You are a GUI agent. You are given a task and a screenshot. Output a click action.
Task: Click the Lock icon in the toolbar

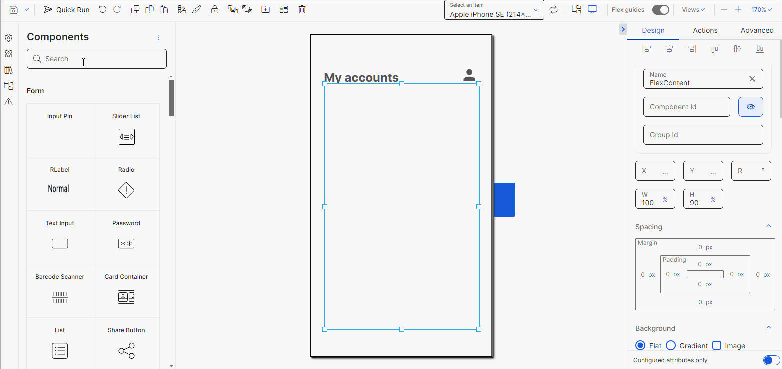coord(215,9)
